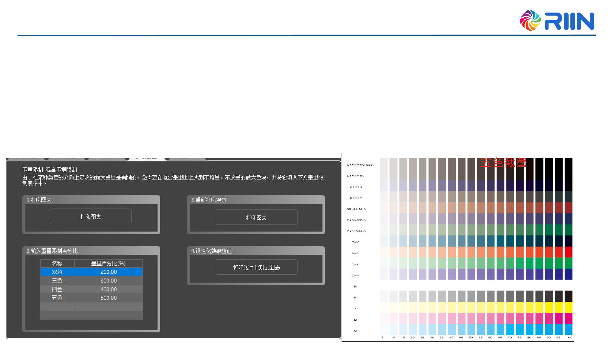Screen dimensions: 613x344
Task: Click the 100% red swatch in M+Y row
Action: tap(568, 252)
